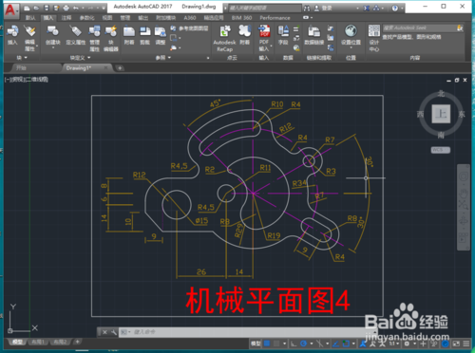Open the workspace switching gear dropdown
The image size is (475, 353).
point(414,344)
